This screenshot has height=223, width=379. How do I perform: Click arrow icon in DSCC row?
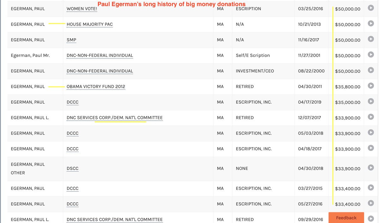point(371,168)
